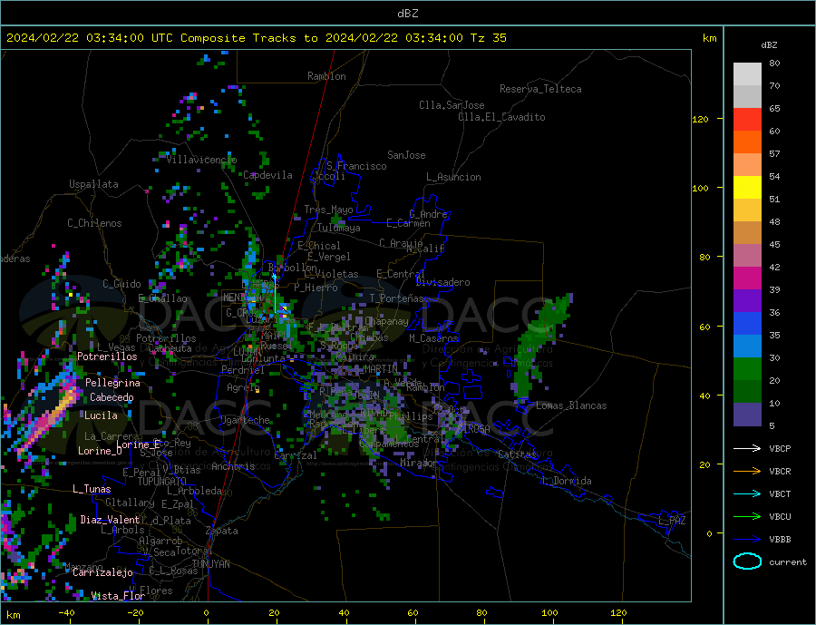The height and width of the screenshot is (625, 816).
Task: Click the blue VBBB arrow legend icon
Action: 747,540
